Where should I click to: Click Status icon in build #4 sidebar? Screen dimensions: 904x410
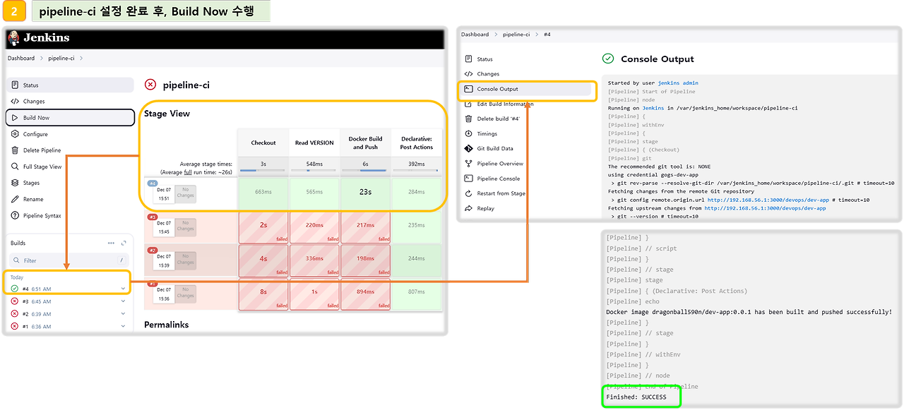tap(469, 59)
